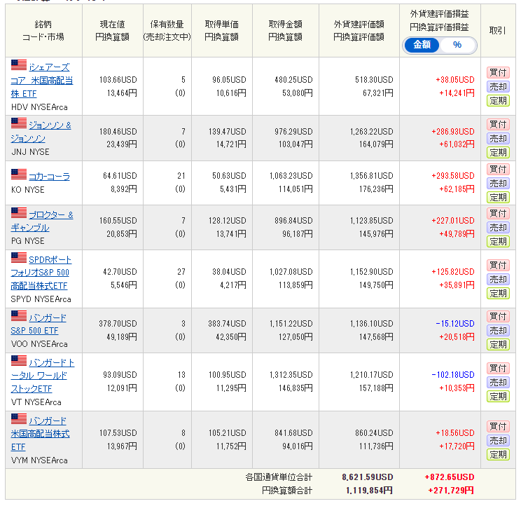Click 定期 button for VT
Image resolution: width=521 pixels, height=506 pixels.
tap(498, 396)
